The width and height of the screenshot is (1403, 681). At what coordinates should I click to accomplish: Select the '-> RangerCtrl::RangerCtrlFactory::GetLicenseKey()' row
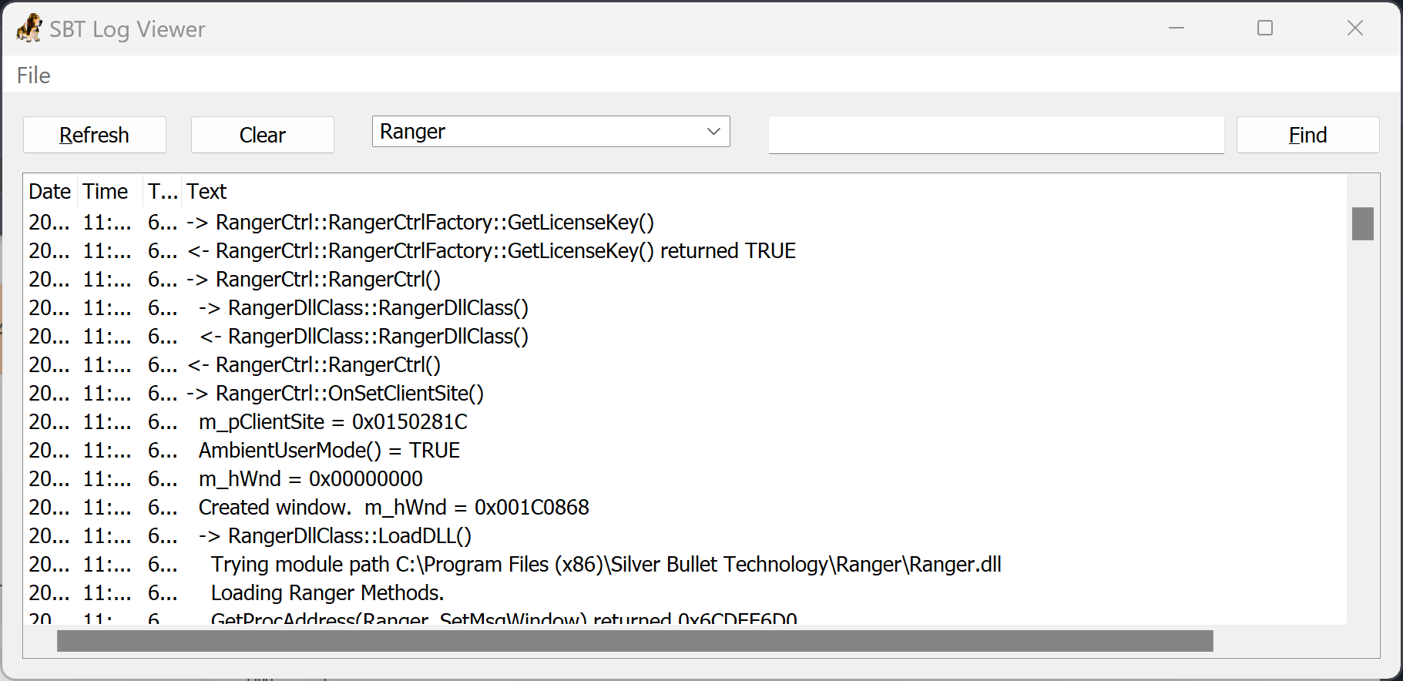(x=686, y=222)
